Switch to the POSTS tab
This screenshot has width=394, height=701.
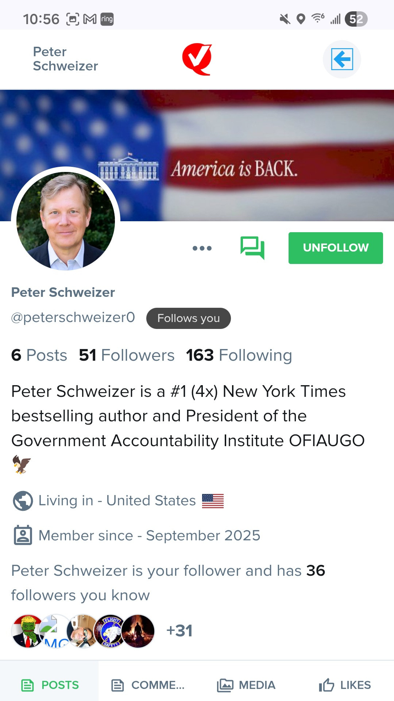coord(50,685)
